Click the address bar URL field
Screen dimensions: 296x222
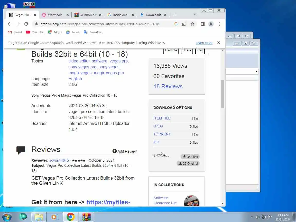click(x=100, y=24)
